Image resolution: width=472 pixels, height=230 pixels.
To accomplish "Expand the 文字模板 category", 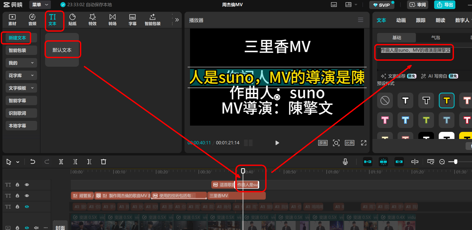I will click(x=21, y=88).
